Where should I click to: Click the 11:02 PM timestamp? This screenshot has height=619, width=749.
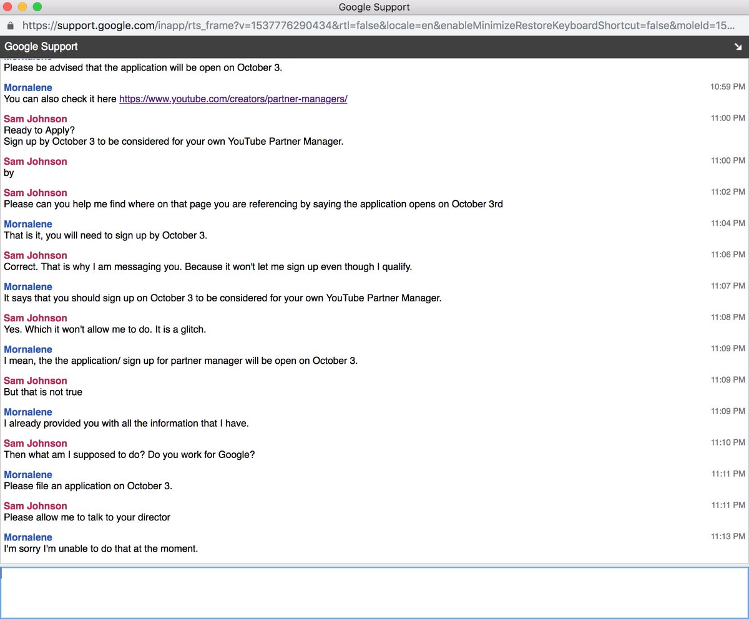click(x=728, y=192)
